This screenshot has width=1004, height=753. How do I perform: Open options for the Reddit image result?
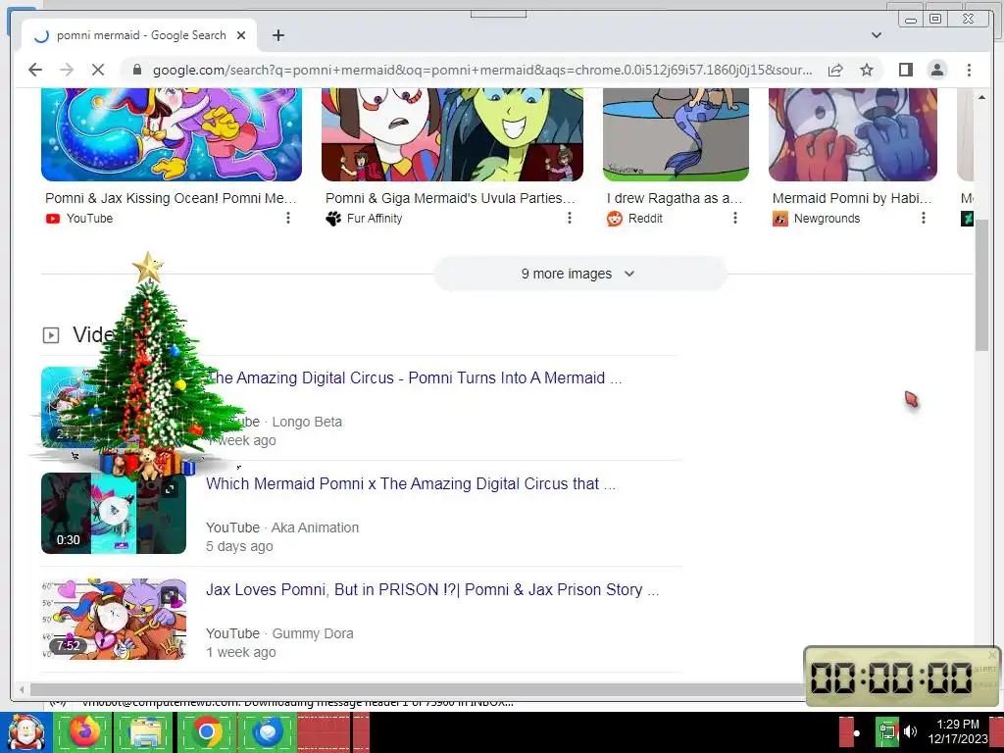tap(735, 219)
